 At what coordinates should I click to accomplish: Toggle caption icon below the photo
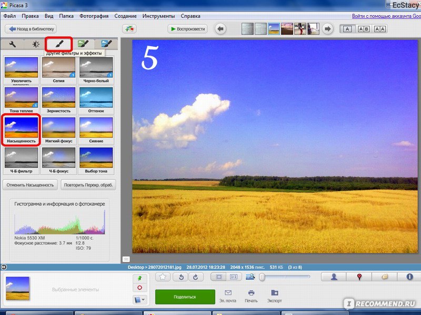pos(126,259)
